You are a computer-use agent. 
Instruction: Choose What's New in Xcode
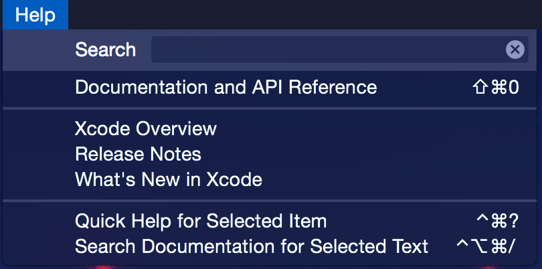coord(168,180)
